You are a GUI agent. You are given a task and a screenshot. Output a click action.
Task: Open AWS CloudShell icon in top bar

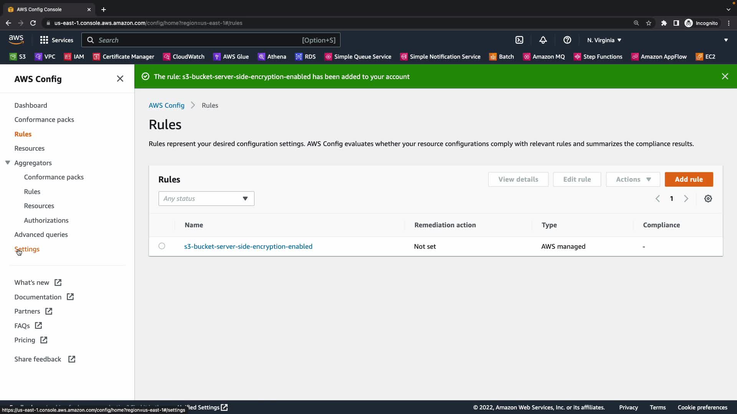point(519,40)
